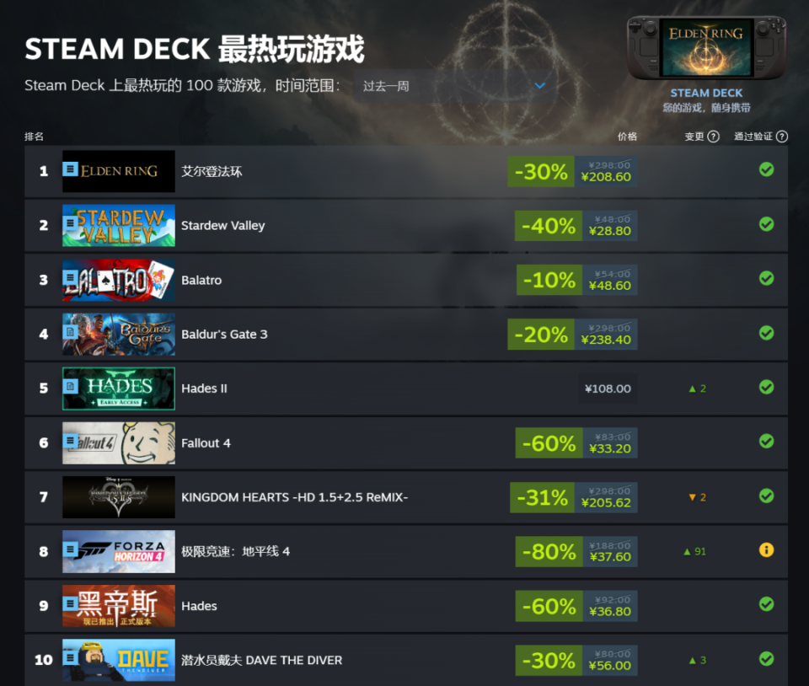This screenshot has height=686, width=809.
Task: Click the STEAM DECK link under the device image
Action: click(706, 93)
